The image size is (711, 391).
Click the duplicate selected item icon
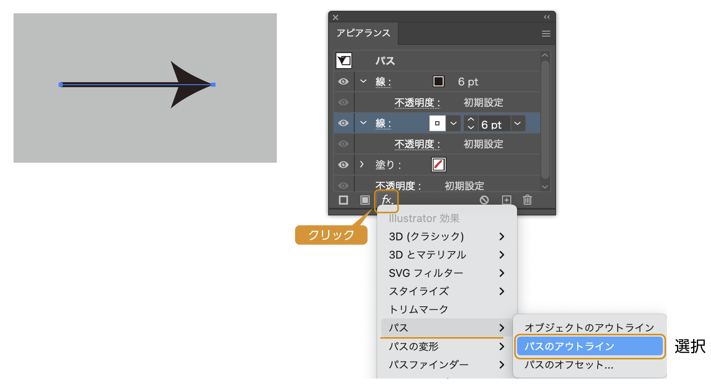(507, 200)
